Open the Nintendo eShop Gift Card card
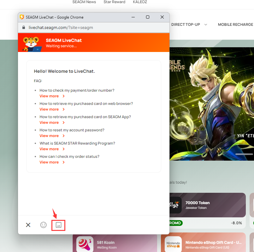This screenshot has width=254, height=252. click(x=203, y=243)
